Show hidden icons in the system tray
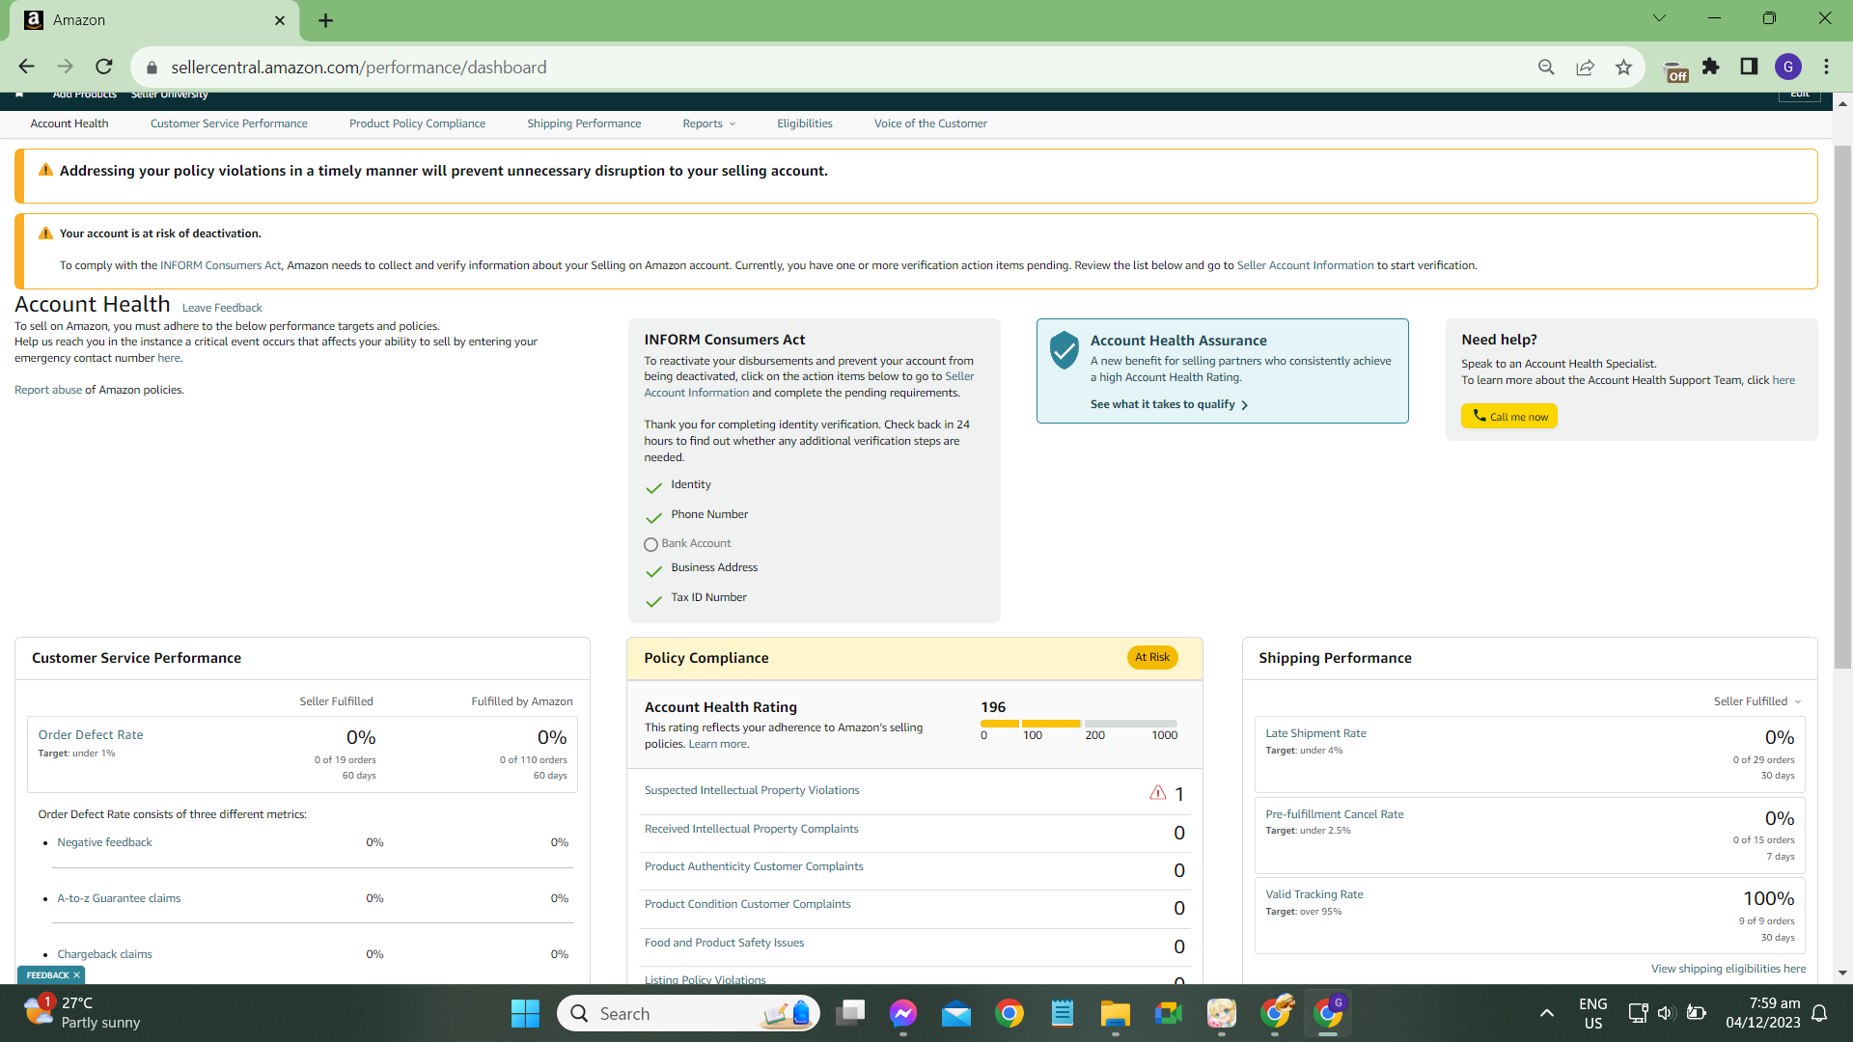1853x1042 pixels. pos(1547,1013)
